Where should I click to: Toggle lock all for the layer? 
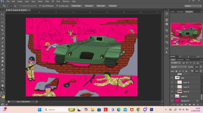tap(186, 71)
